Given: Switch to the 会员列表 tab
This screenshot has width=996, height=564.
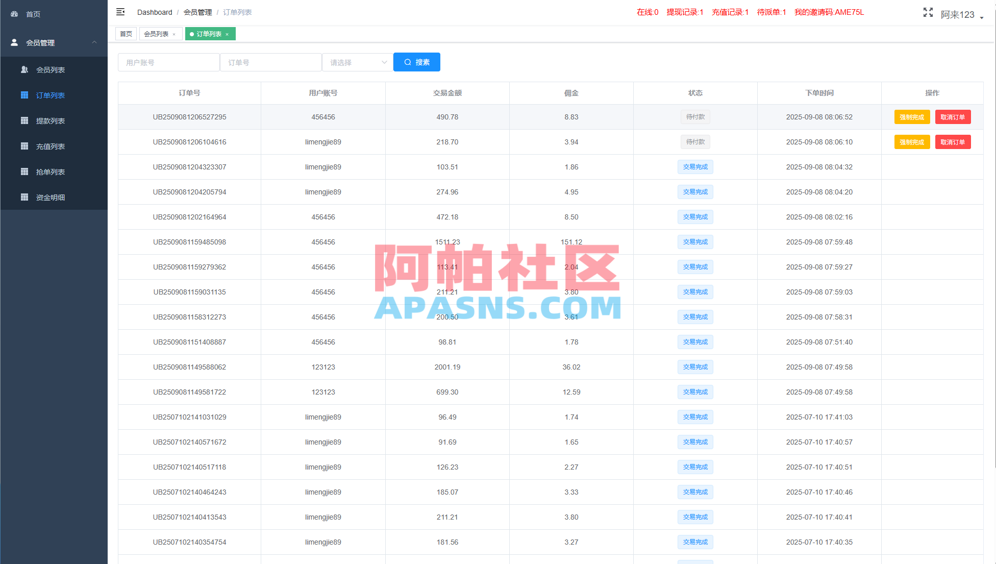Looking at the screenshot, I should pyautogui.click(x=157, y=34).
